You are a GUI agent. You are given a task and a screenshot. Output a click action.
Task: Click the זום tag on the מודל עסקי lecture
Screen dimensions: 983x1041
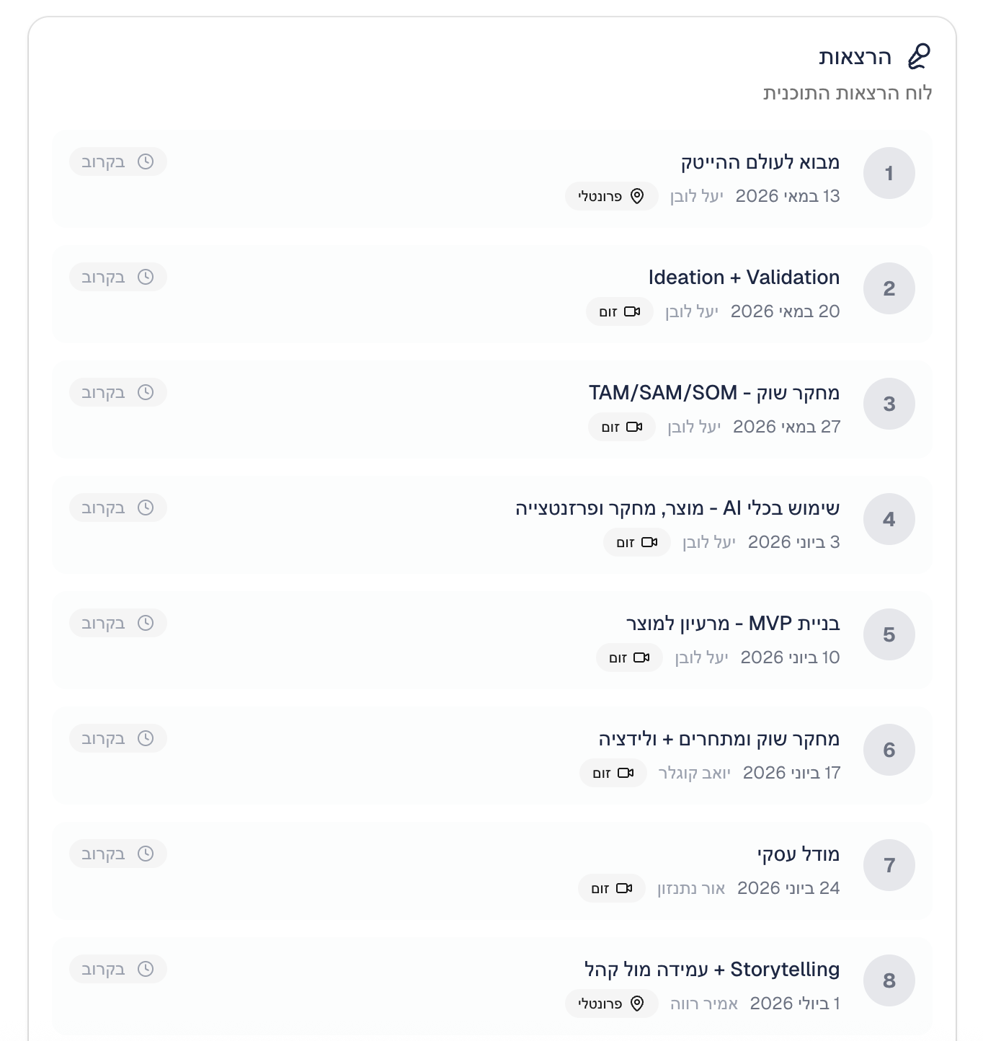click(611, 888)
